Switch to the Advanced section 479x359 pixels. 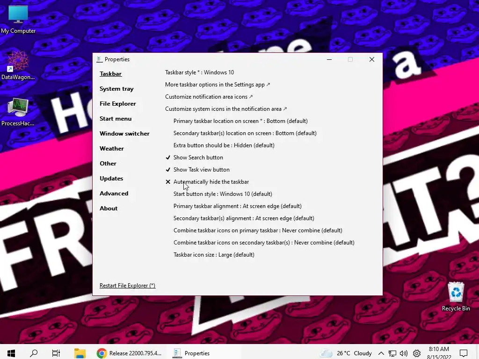tap(114, 194)
